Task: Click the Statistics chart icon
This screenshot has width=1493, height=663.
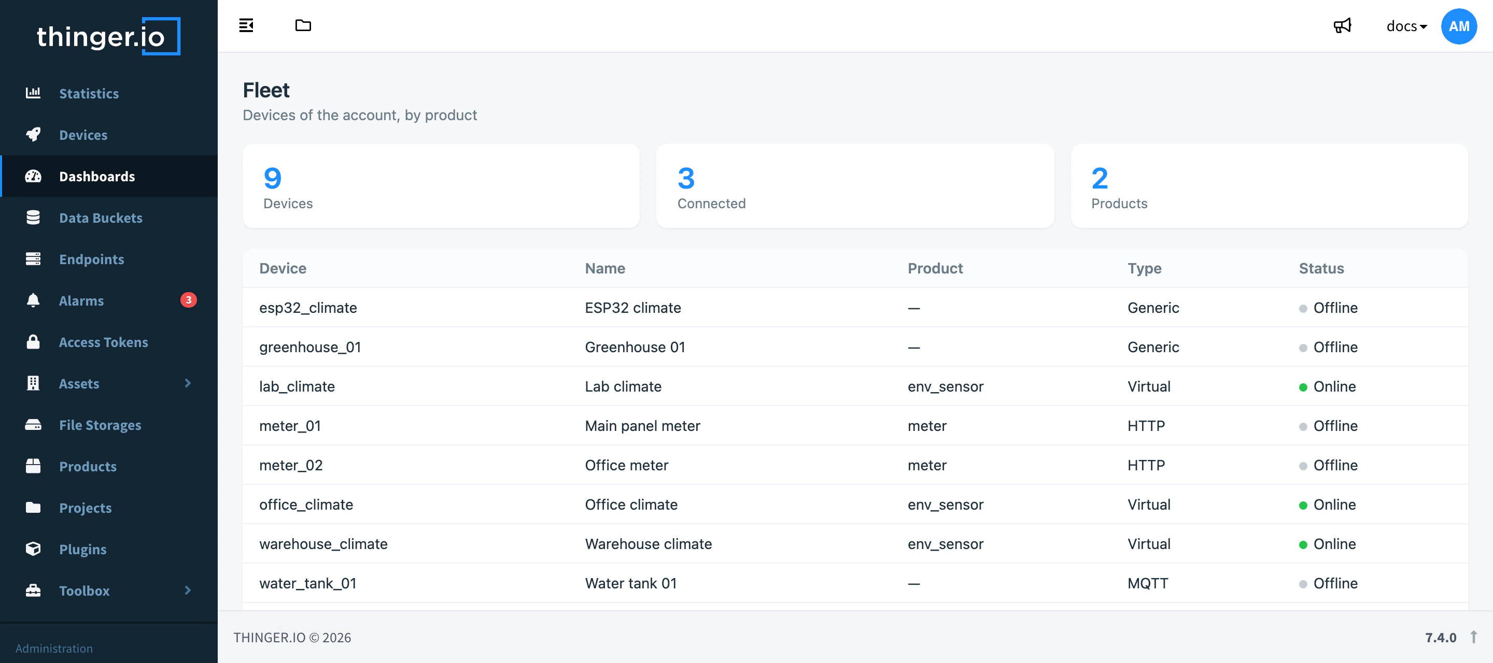Action: [x=33, y=93]
